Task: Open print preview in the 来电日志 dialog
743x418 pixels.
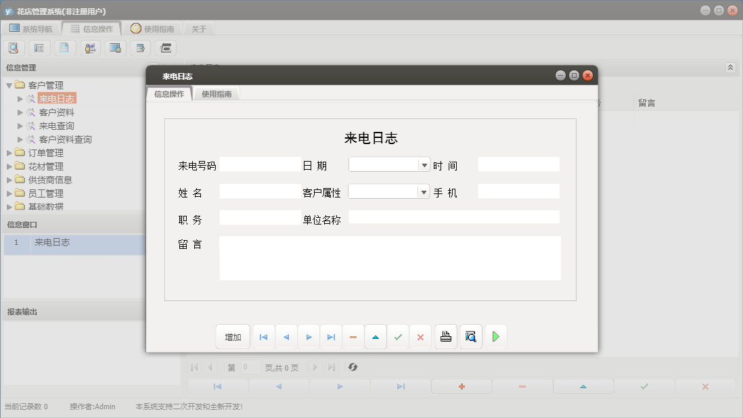Action: [x=470, y=336]
